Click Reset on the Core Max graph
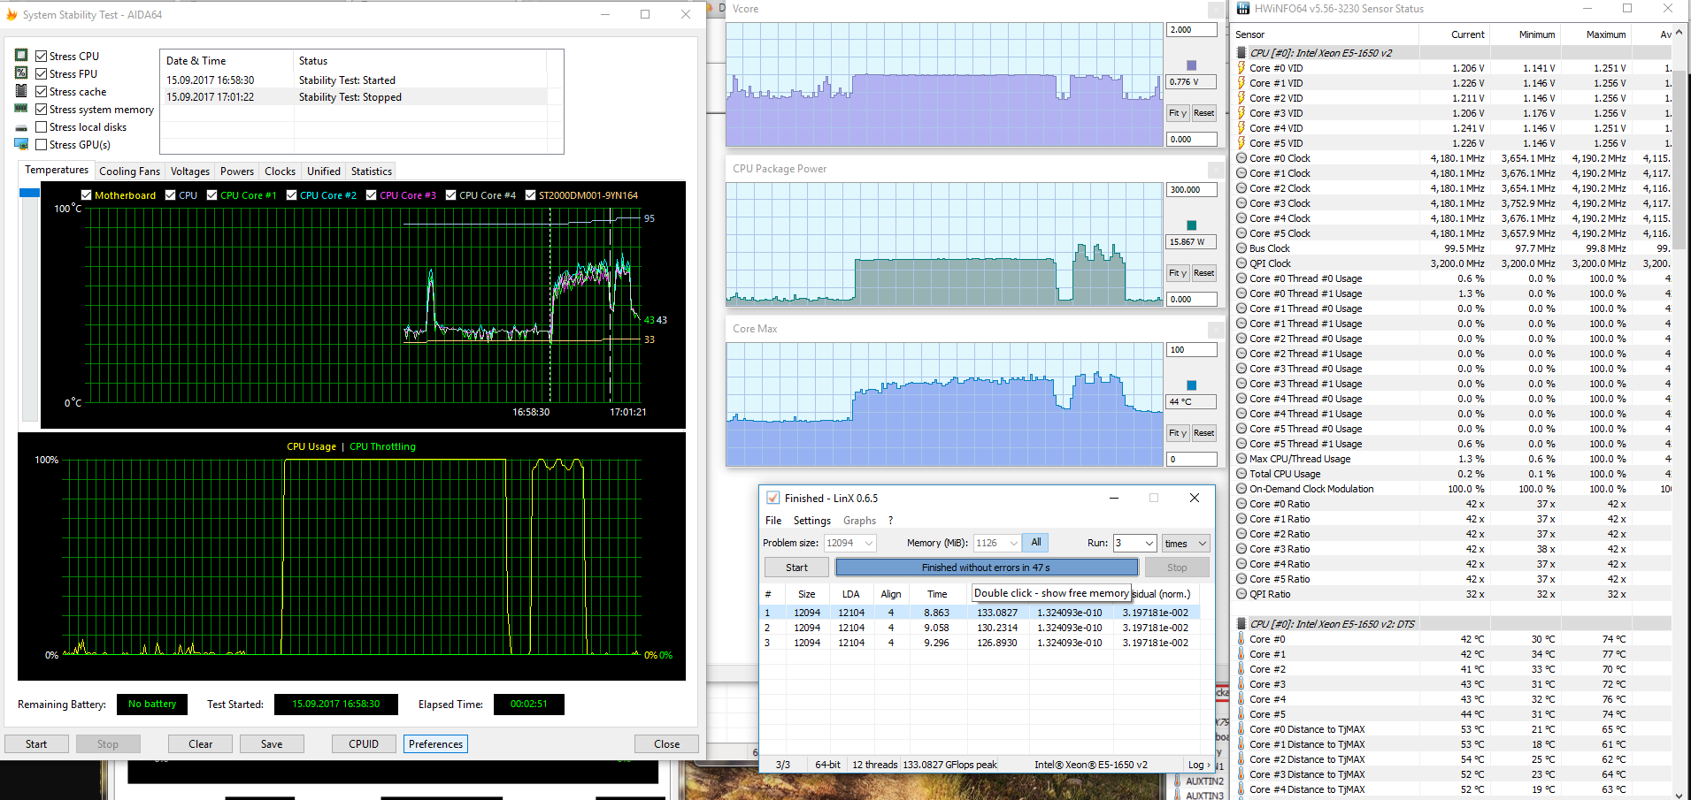This screenshot has height=800, width=1691. 1203,433
